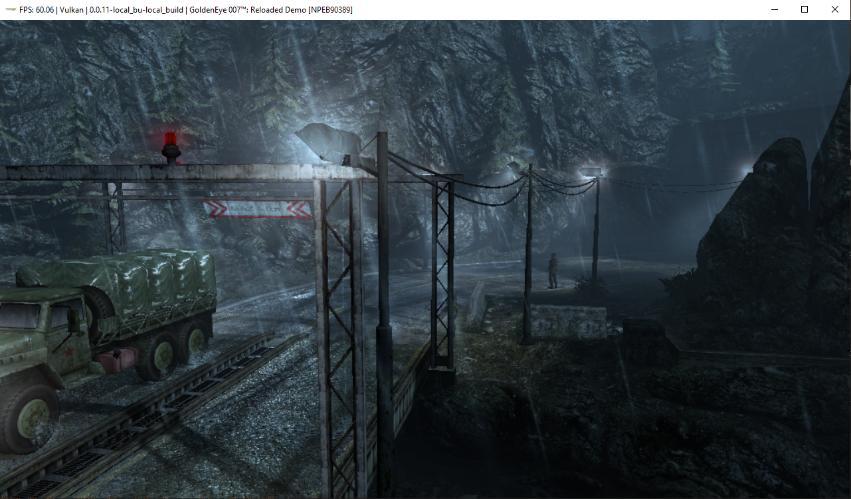Minimize the GoldenEye 007 Reloaded window

(774, 9)
